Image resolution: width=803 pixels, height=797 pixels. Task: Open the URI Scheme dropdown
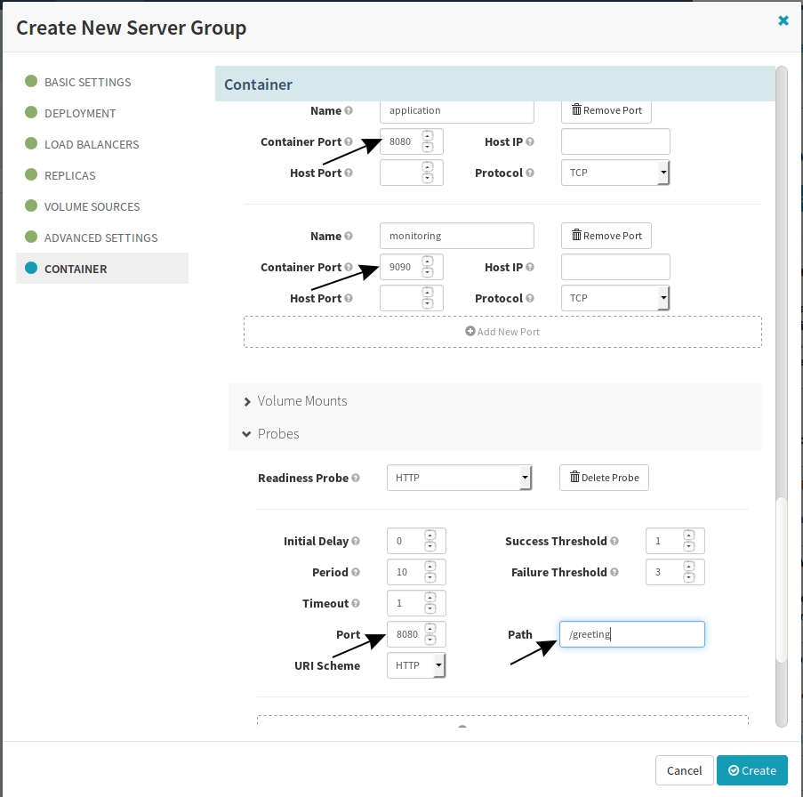coord(416,665)
